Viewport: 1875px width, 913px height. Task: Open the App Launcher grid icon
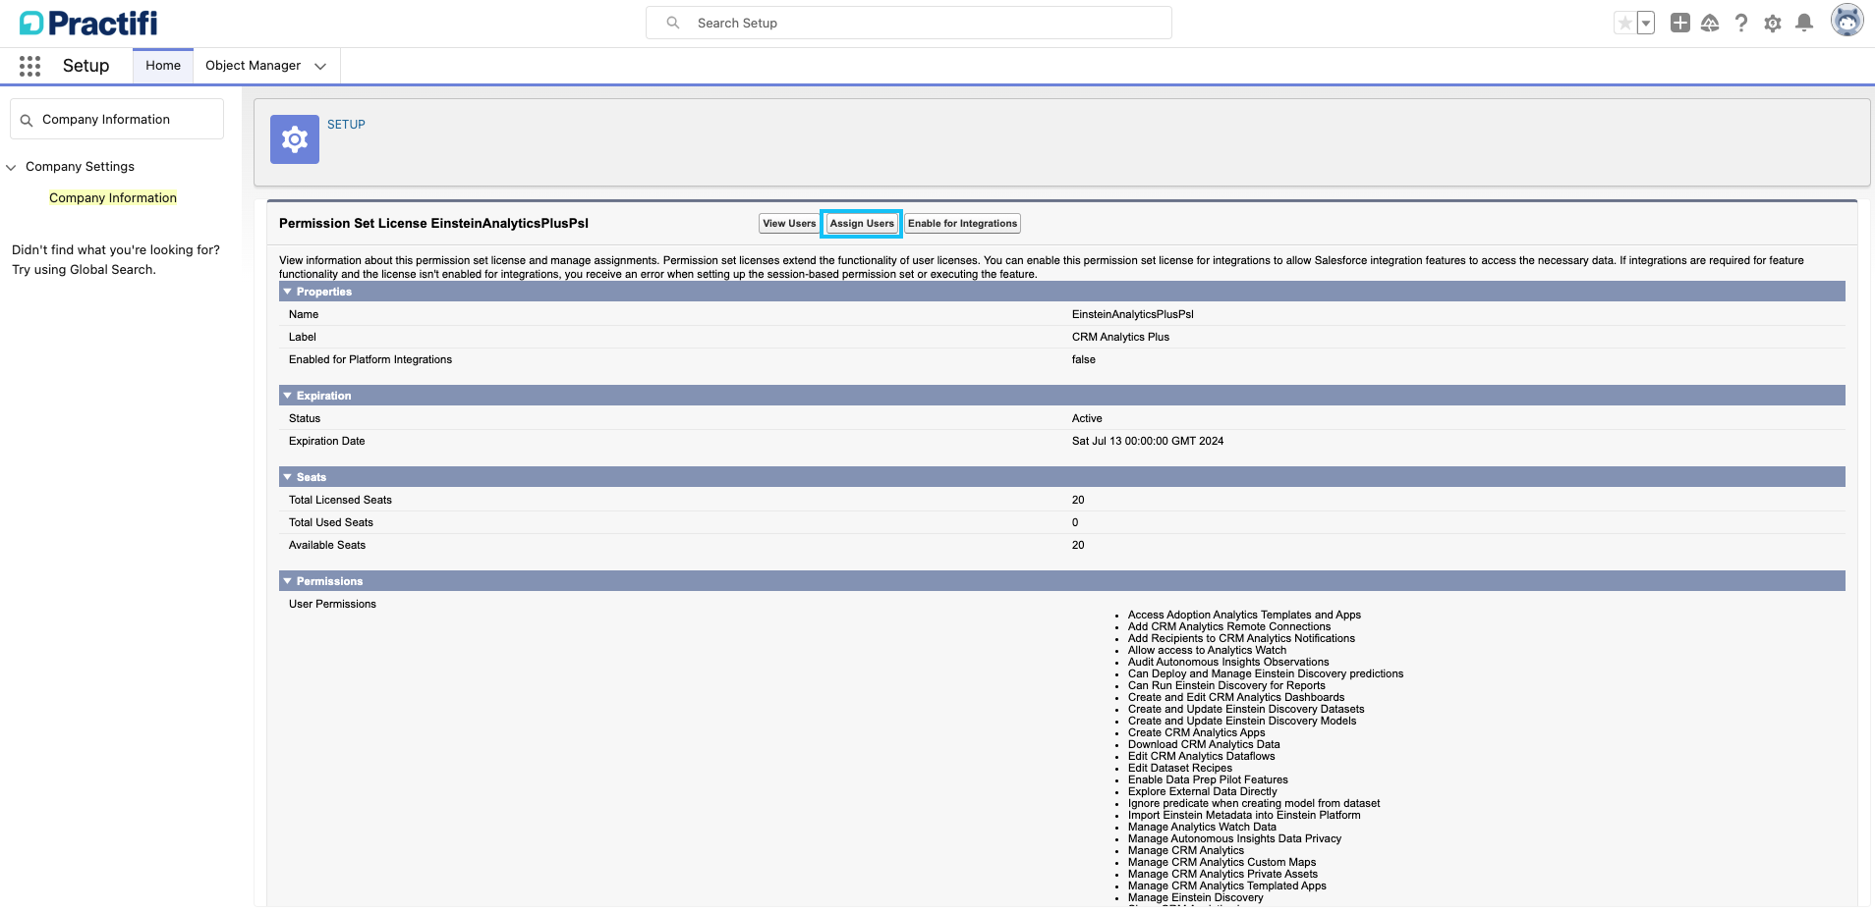[30, 66]
